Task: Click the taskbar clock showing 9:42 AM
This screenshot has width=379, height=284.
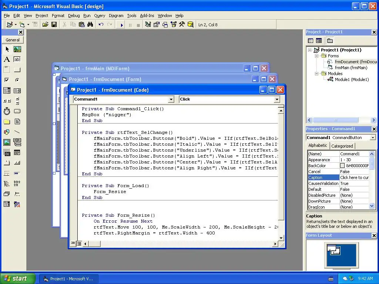Action: [365, 278]
